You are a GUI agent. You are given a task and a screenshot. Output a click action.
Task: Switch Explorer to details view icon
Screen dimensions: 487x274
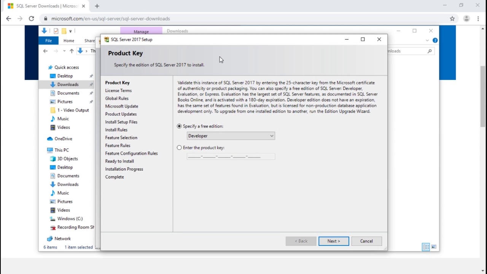[426, 247]
